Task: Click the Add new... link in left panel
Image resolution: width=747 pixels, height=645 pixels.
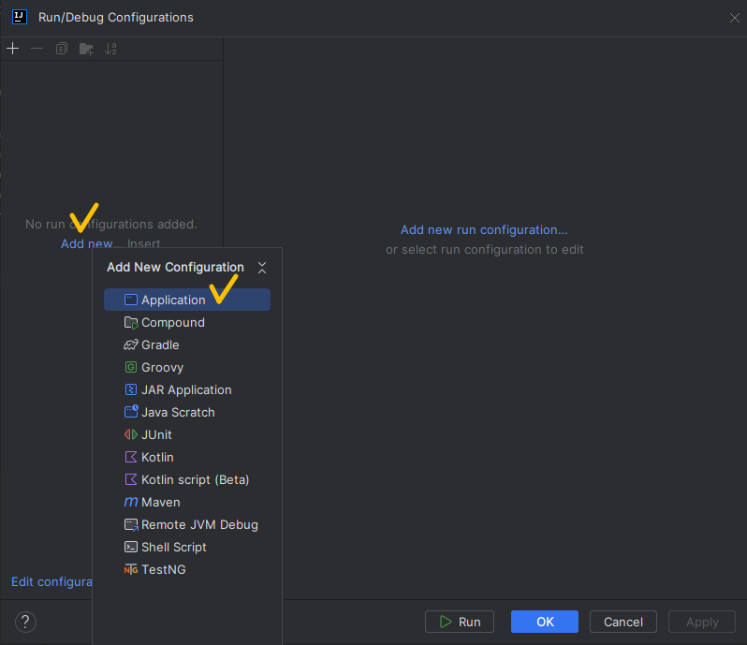Action: [92, 243]
